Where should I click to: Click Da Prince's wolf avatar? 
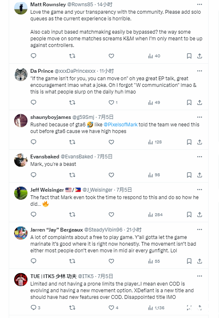pyautogui.click(x=21, y=74)
